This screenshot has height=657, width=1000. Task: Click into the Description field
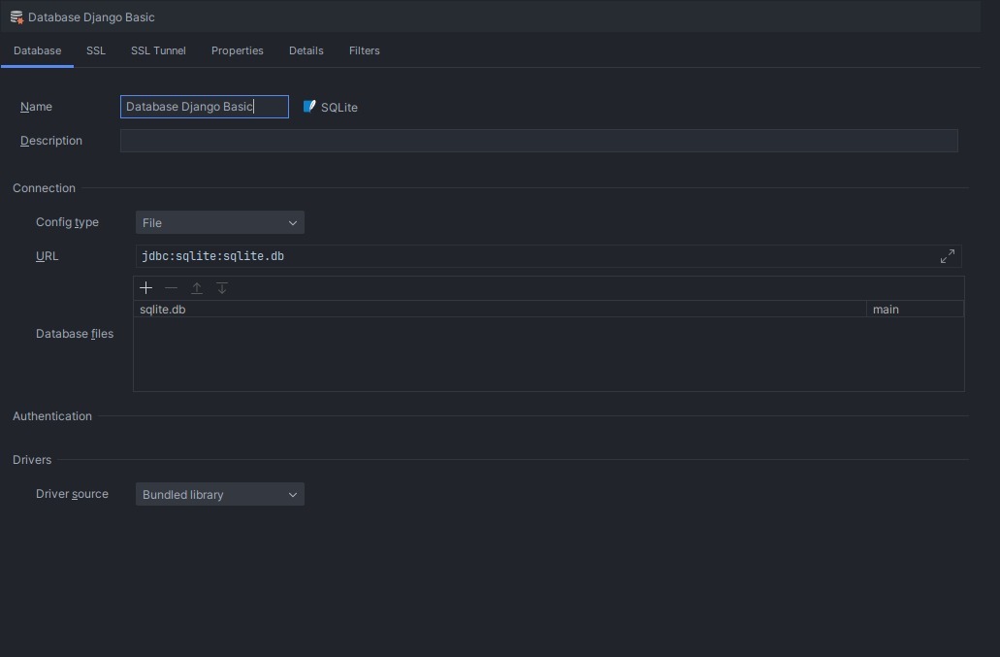(x=539, y=141)
